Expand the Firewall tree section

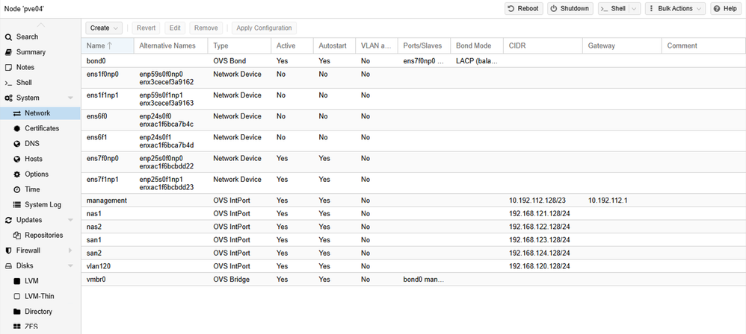click(70, 250)
